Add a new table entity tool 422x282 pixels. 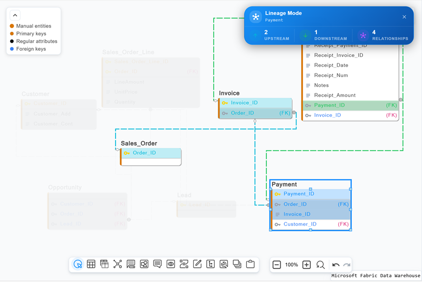pos(91,264)
